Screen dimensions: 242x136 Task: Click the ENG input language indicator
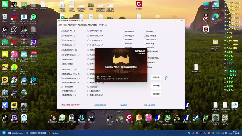pos(218,133)
